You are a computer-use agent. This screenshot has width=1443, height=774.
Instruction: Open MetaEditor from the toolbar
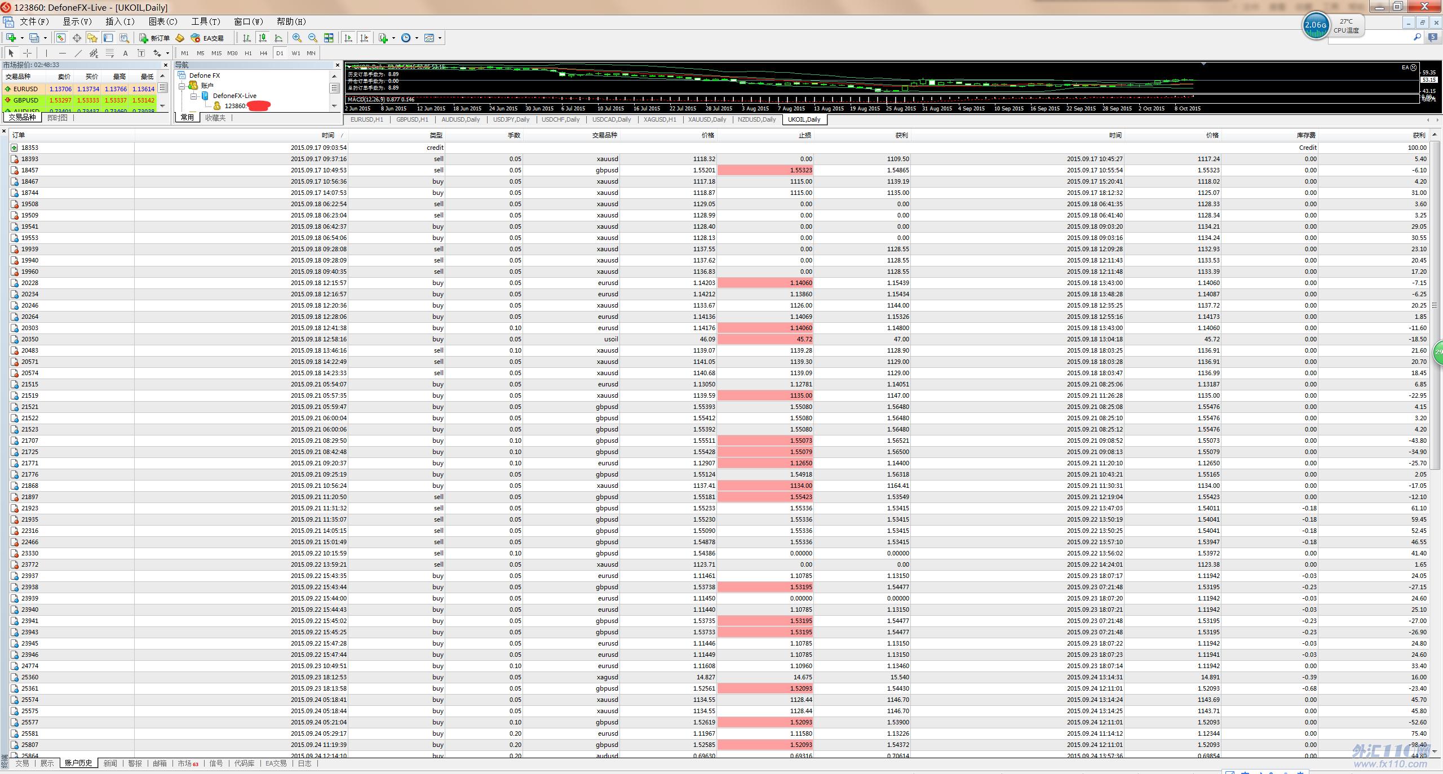(180, 38)
